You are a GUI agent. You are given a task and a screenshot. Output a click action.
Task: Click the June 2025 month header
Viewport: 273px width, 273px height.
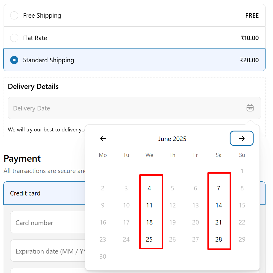click(172, 139)
